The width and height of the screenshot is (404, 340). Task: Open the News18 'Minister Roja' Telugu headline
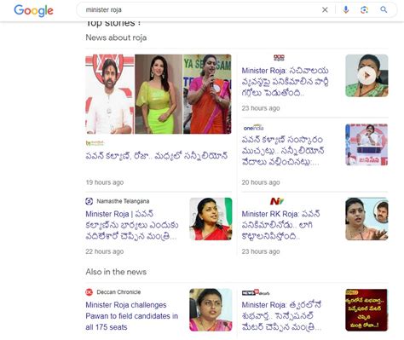[281, 316]
